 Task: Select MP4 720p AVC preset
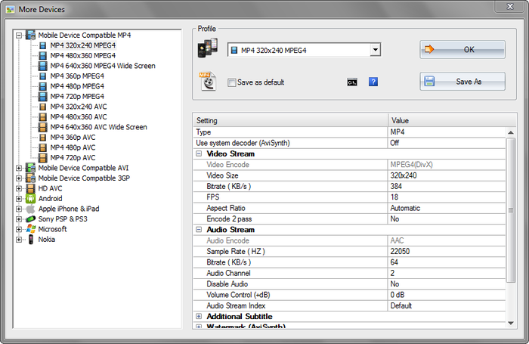click(x=73, y=157)
